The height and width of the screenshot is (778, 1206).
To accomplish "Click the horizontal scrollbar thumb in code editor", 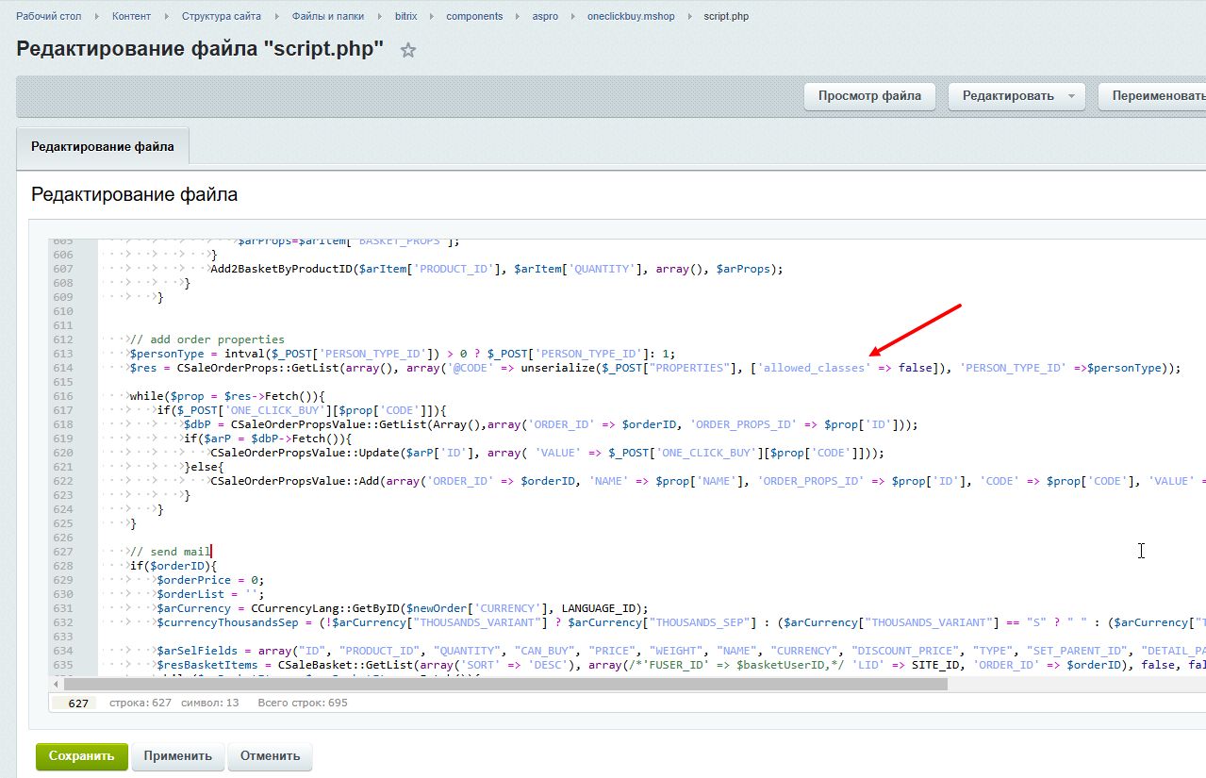I will point(504,685).
